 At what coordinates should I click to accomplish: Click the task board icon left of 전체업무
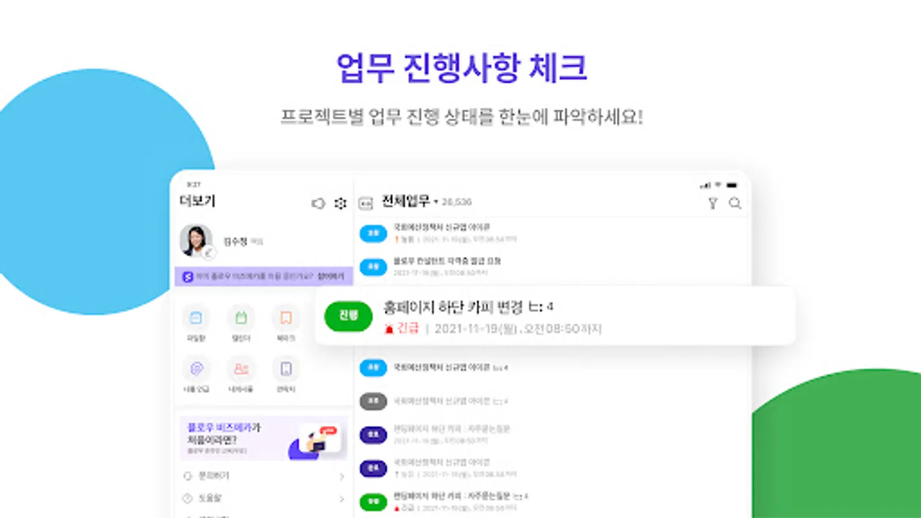366,203
